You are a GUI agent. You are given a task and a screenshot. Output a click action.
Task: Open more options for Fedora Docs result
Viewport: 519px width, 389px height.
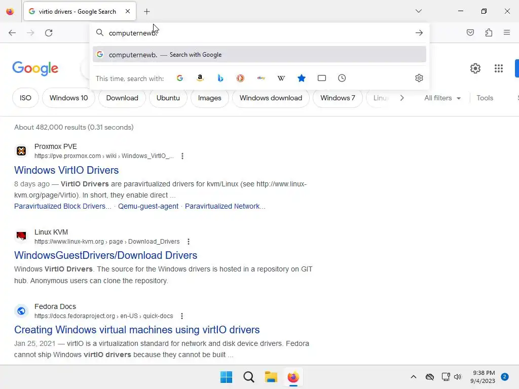182,316
